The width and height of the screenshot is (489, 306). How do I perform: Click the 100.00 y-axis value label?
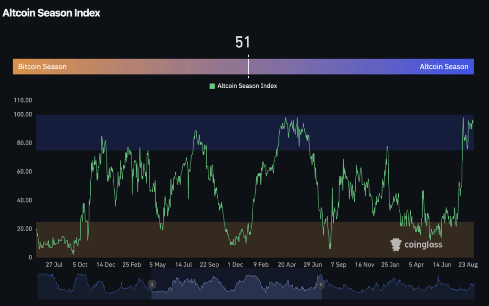[x=23, y=115]
